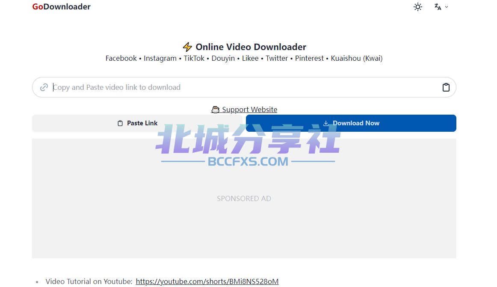Click the GoDownloader logo
Viewport: 497px width, 287px height.
click(61, 7)
